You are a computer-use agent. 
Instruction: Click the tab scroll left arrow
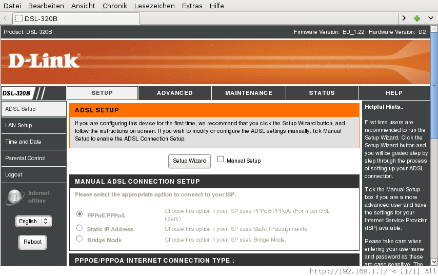tap(5, 18)
